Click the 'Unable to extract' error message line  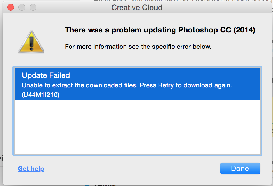point(127,85)
